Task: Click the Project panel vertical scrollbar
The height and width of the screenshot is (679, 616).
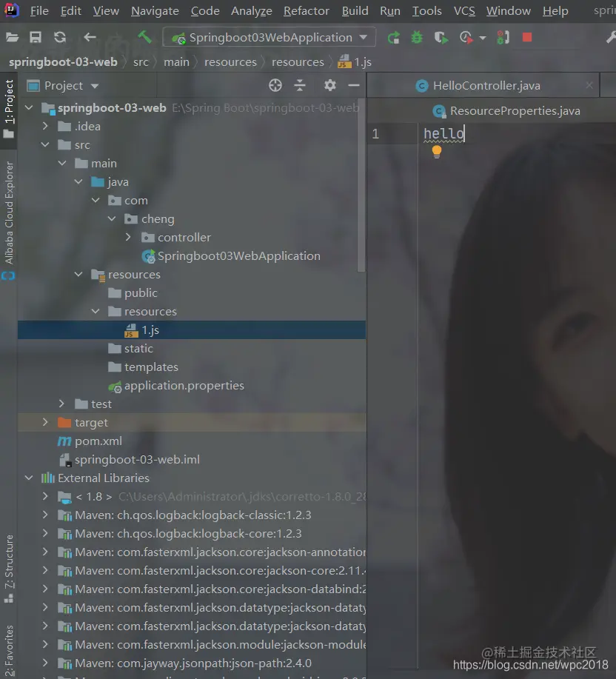Action: 361,186
